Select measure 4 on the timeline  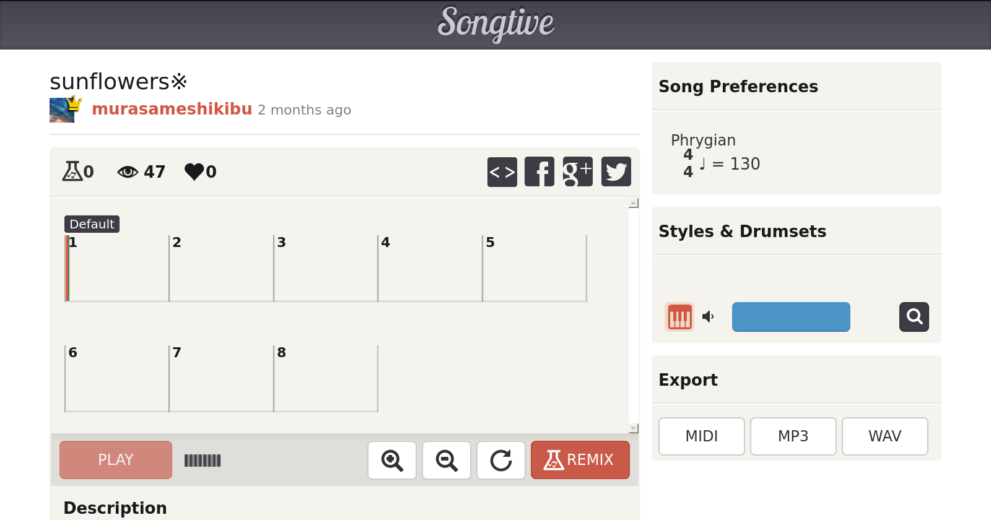(430, 269)
